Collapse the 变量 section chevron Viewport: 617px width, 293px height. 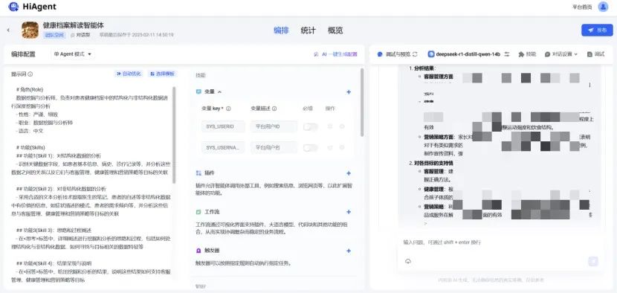click(219, 91)
